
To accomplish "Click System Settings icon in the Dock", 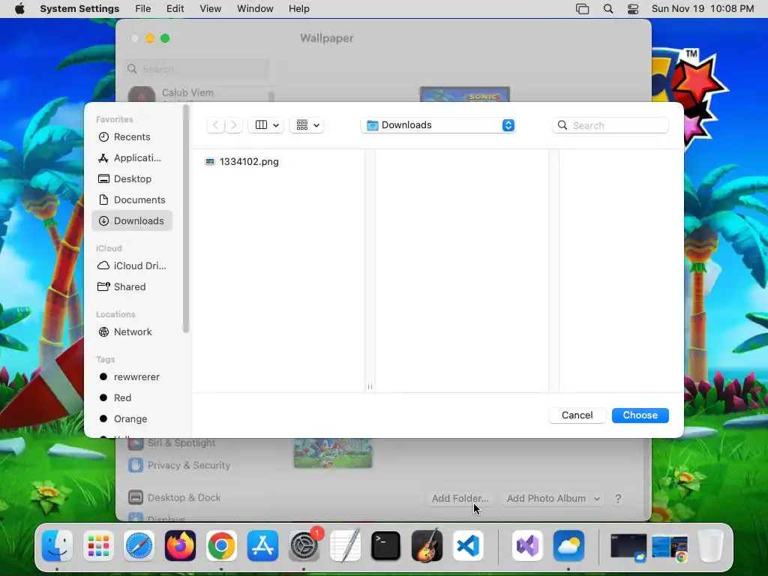I will pyautogui.click(x=304, y=545).
